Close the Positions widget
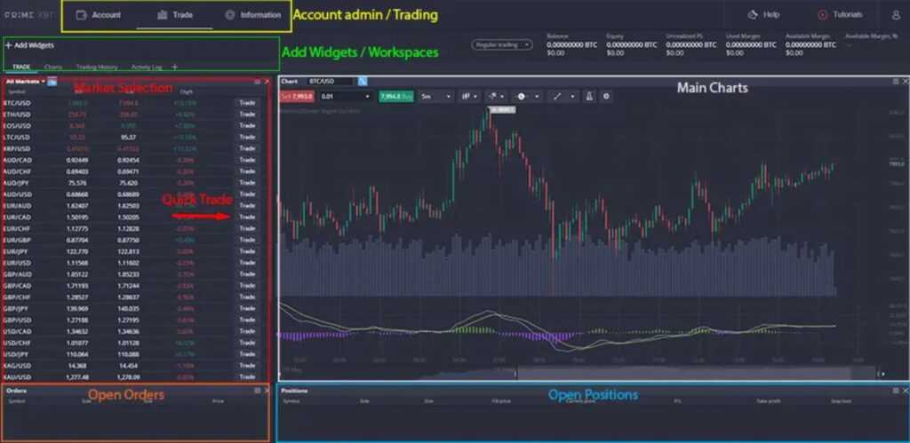910x443 pixels. click(906, 391)
